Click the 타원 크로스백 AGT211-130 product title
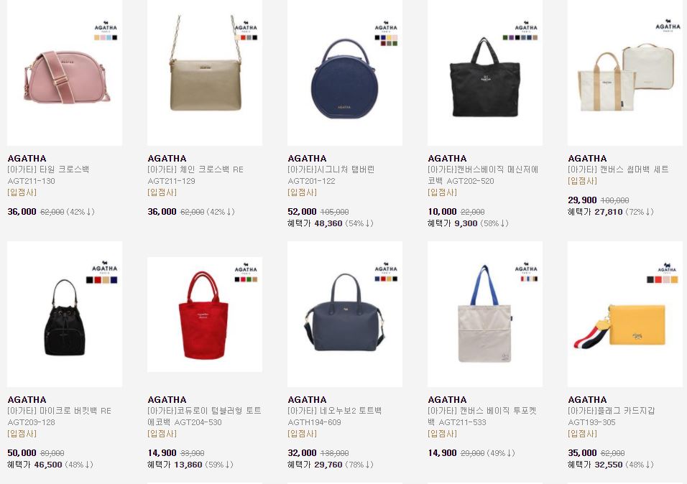This screenshot has height=484, width=687. [x=49, y=175]
